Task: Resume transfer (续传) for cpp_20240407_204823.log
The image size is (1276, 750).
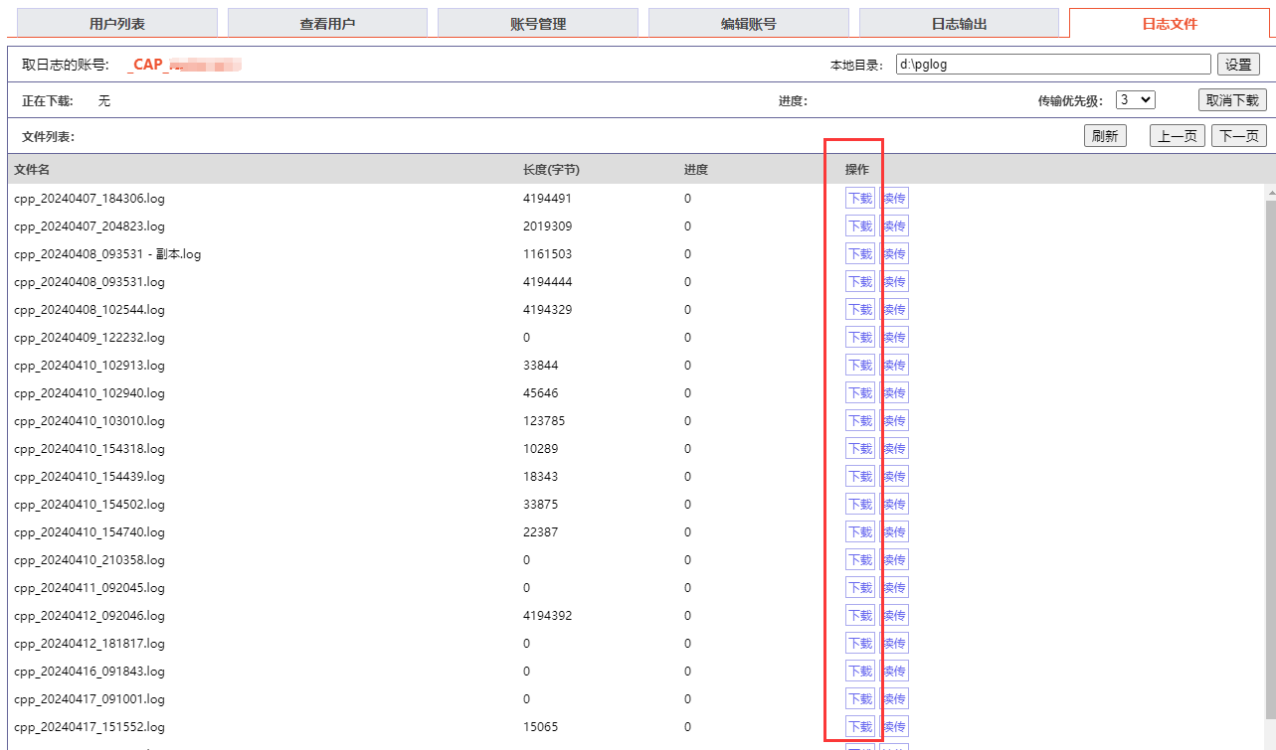Action: [x=894, y=226]
